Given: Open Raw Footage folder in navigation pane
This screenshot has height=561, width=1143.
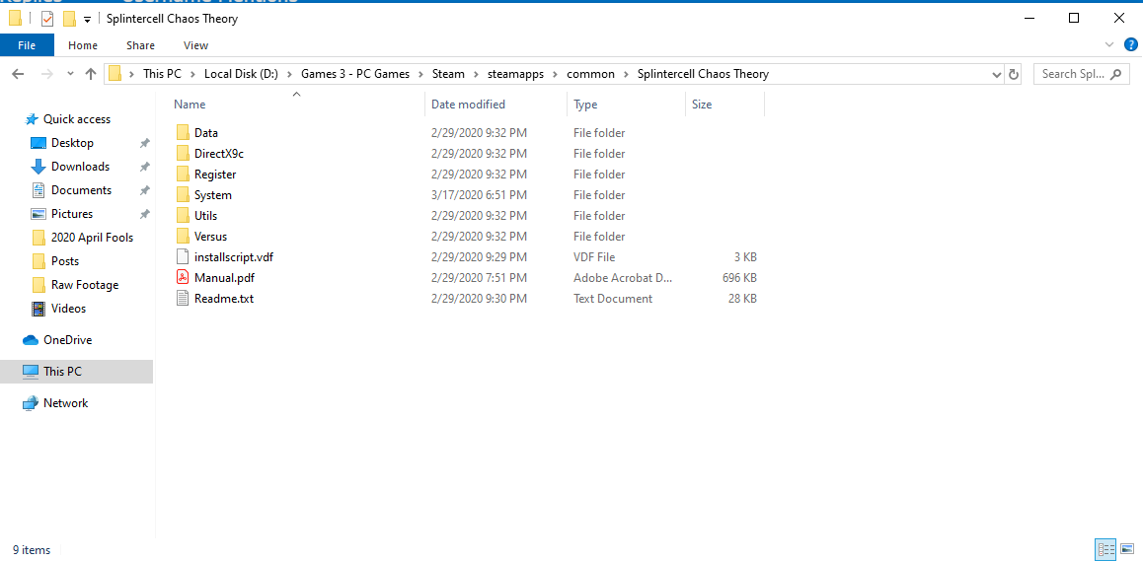Looking at the screenshot, I should tap(85, 285).
